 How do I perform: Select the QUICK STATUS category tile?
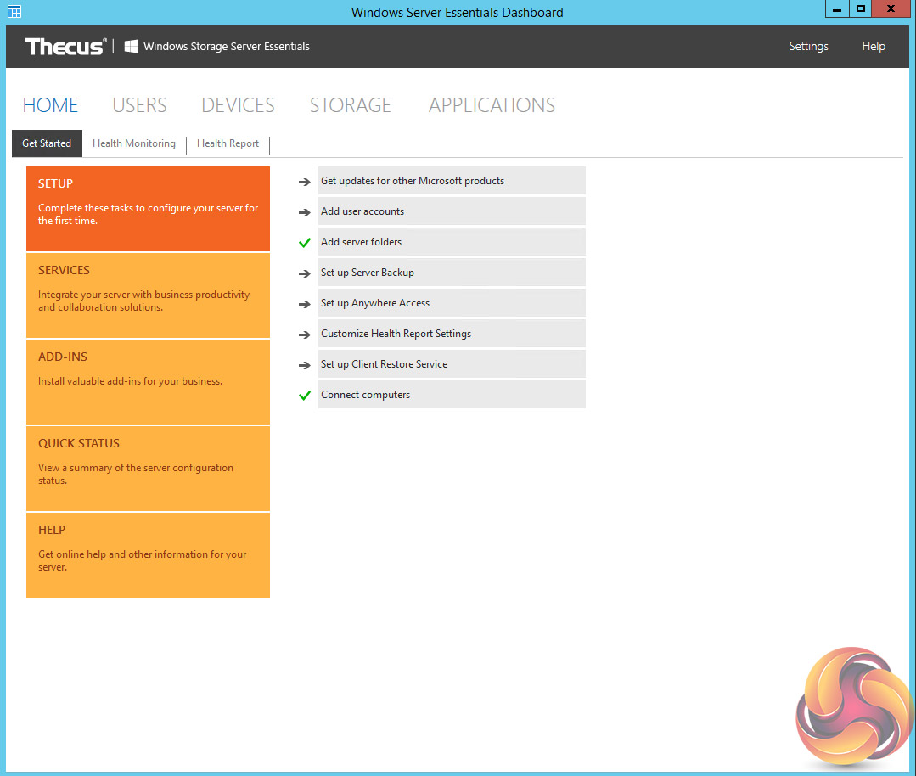click(148, 469)
